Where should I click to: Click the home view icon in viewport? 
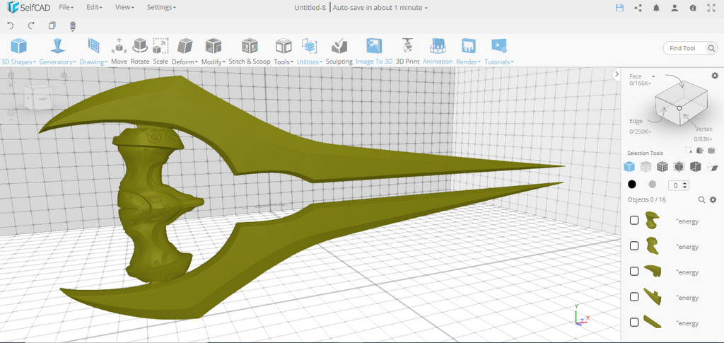tap(11, 74)
